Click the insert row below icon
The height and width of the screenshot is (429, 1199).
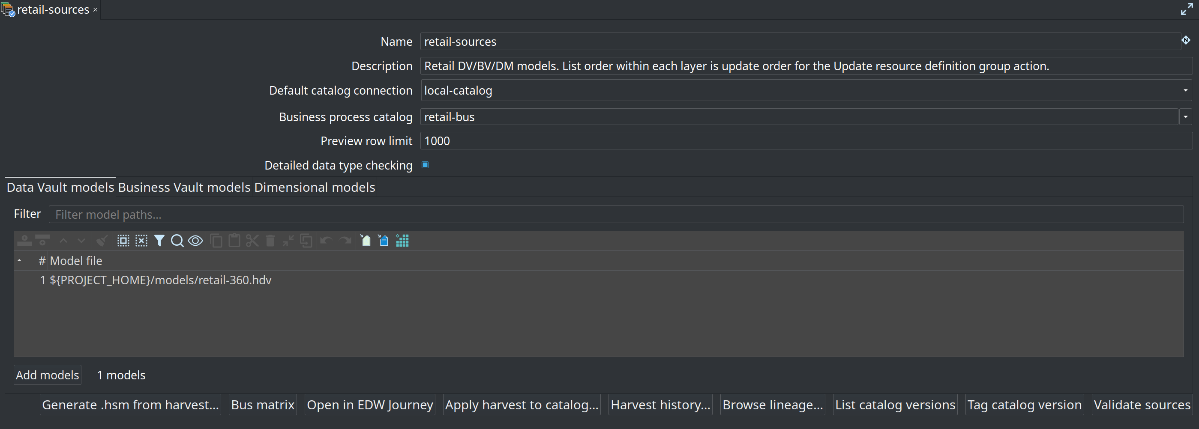[42, 241]
